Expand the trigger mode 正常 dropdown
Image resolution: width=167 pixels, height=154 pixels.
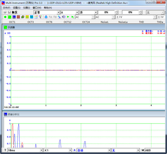[58, 12]
